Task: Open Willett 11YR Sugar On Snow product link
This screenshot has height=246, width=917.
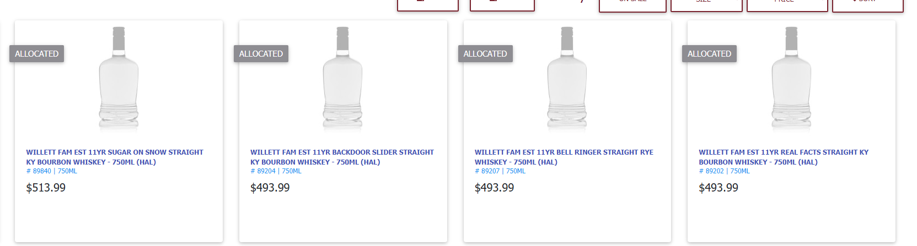Action: [x=115, y=157]
